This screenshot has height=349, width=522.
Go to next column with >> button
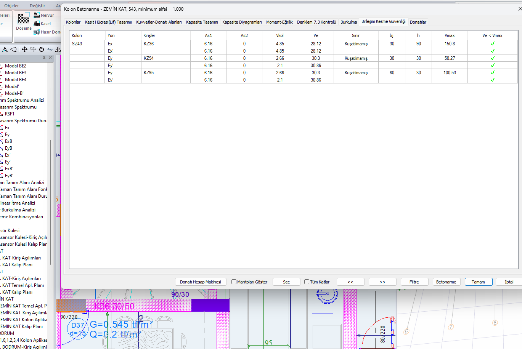tap(382, 282)
